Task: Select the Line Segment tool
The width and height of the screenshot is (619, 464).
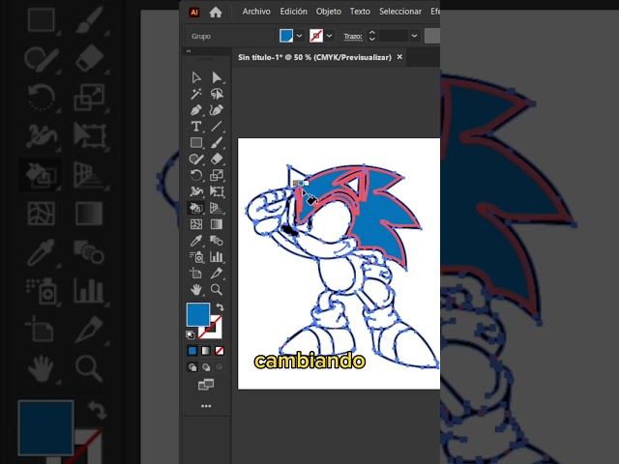Action: (217, 127)
